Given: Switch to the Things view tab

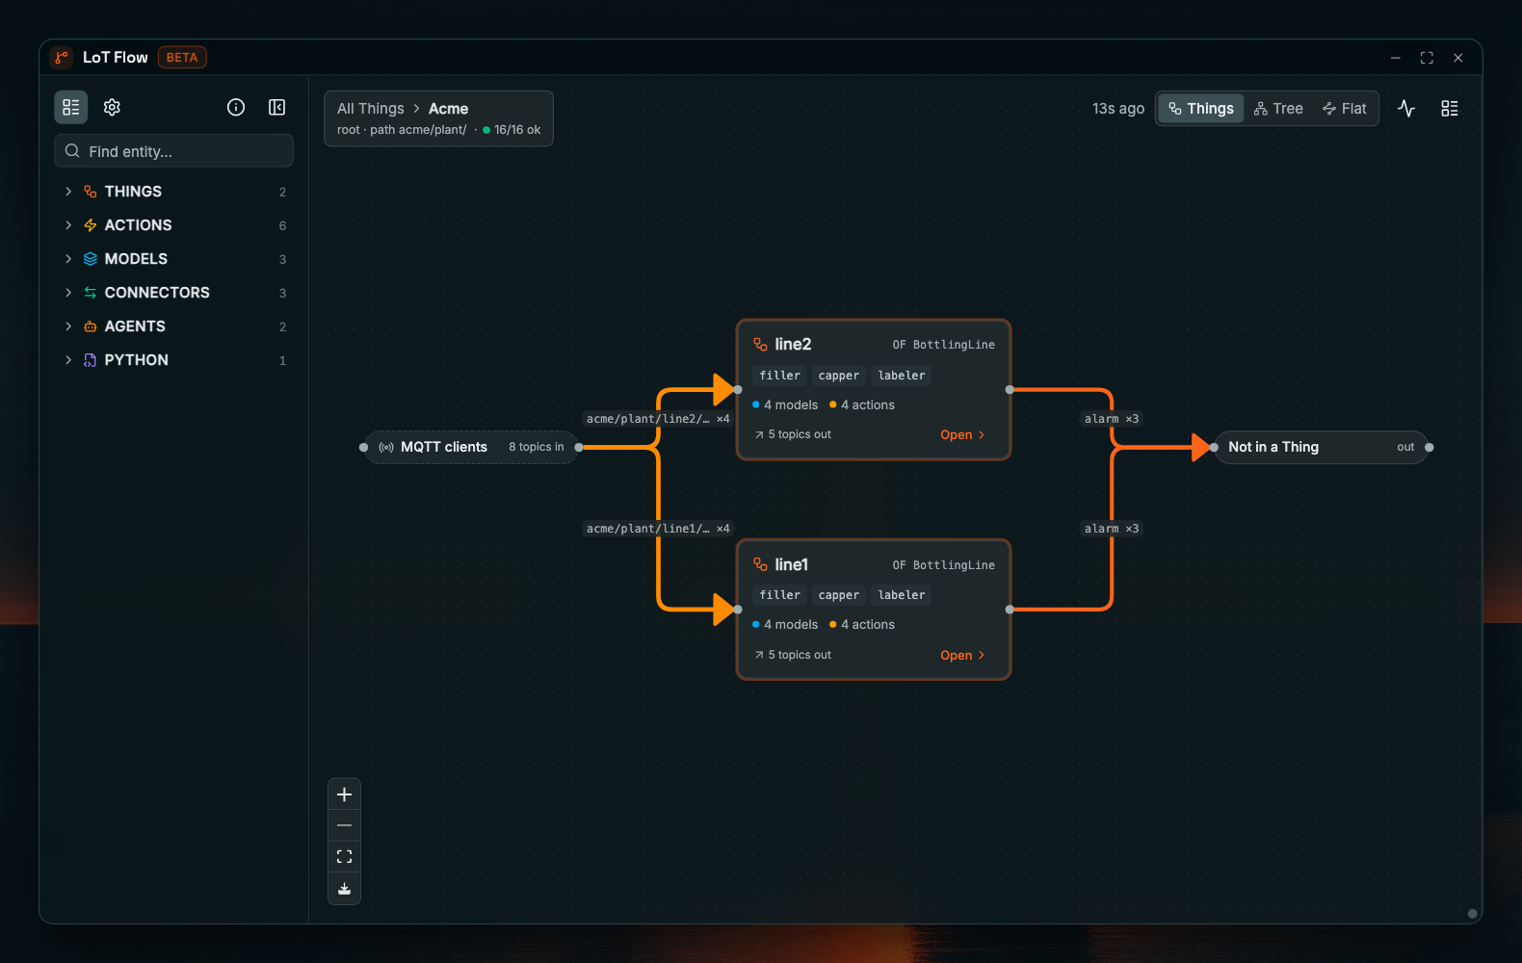Looking at the screenshot, I should coord(1200,109).
